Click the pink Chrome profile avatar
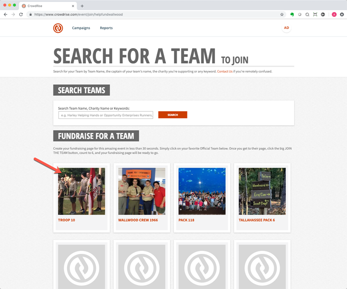Image resolution: width=347 pixels, height=289 pixels. pyautogui.click(x=334, y=14)
